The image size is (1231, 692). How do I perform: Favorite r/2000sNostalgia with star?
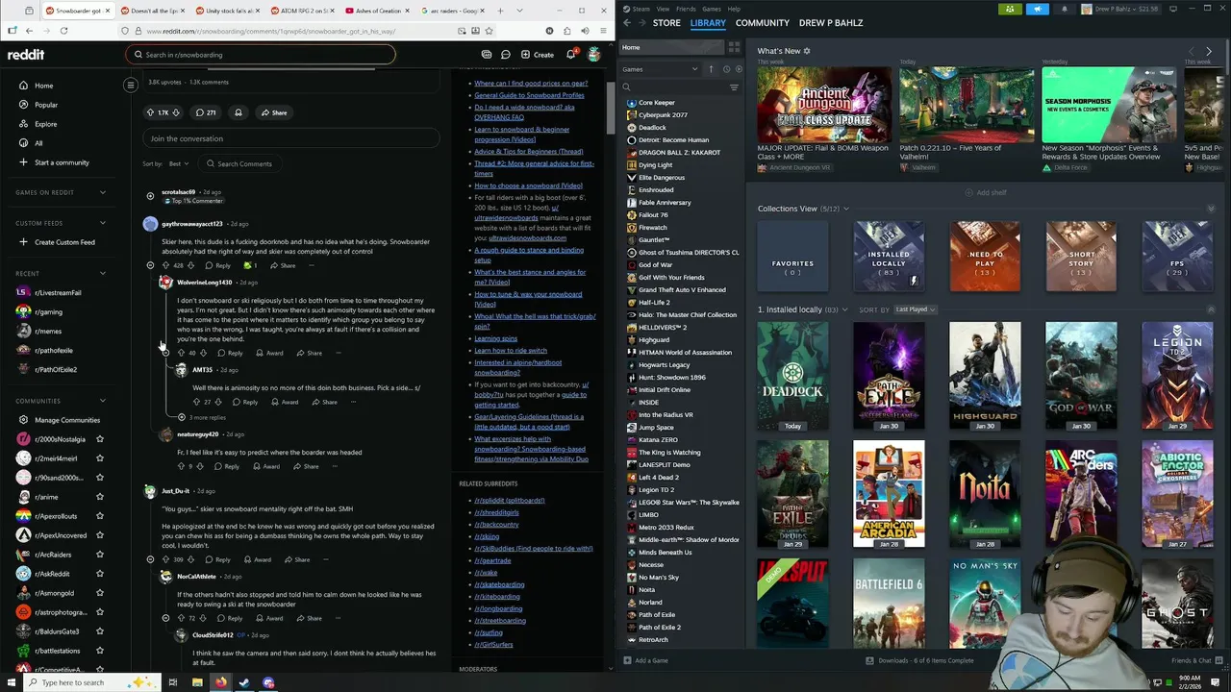point(99,439)
